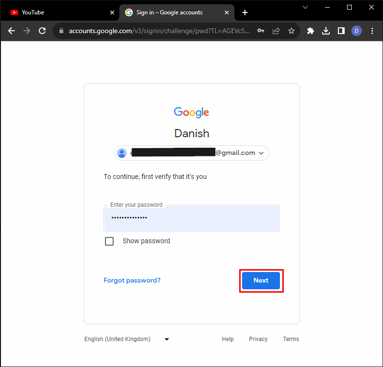Screen dimensions: 383x367
Task: Open the Extensions puzzle icon
Action: pyautogui.click(x=311, y=31)
